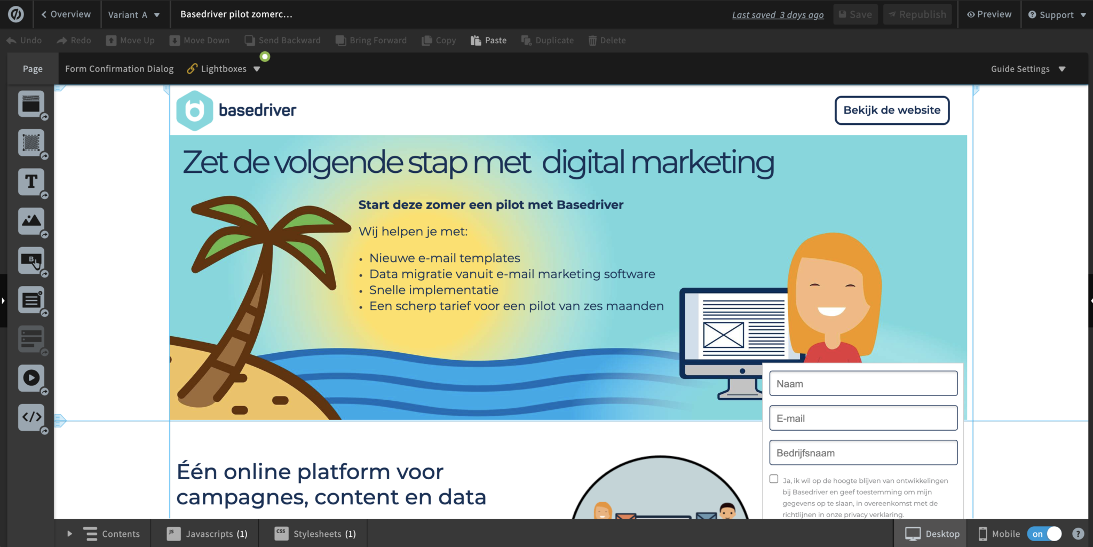Click Duplicate in the toolbar
The image size is (1093, 547).
click(x=548, y=41)
